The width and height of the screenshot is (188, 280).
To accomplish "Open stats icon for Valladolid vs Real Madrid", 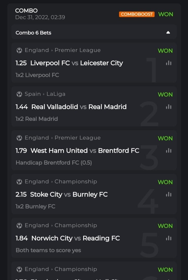I will coord(169,107).
